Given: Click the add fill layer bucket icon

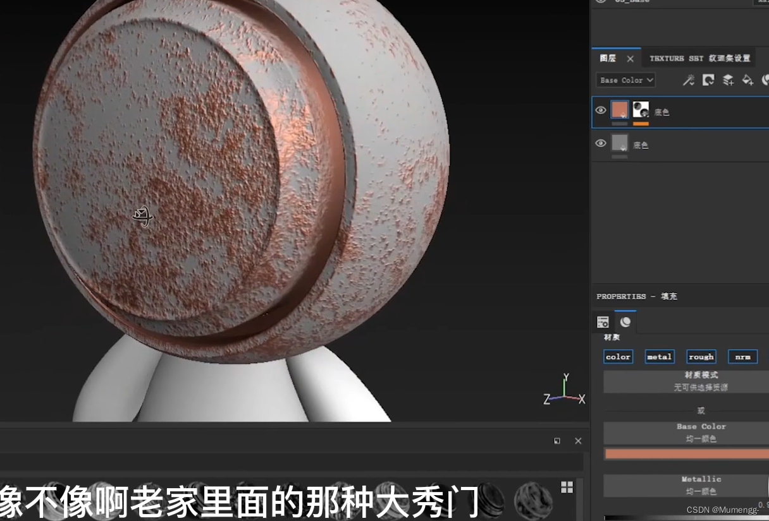Looking at the screenshot, I should point(747,80).
